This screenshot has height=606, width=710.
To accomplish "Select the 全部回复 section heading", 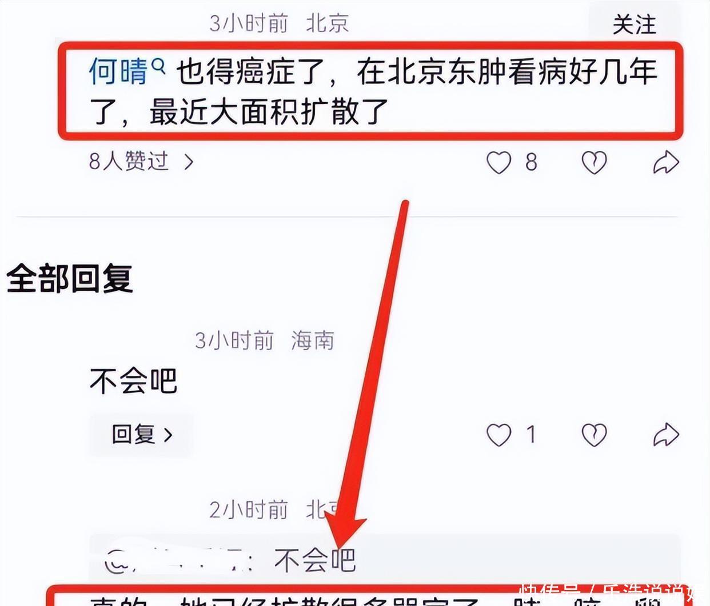I will 70,279.
